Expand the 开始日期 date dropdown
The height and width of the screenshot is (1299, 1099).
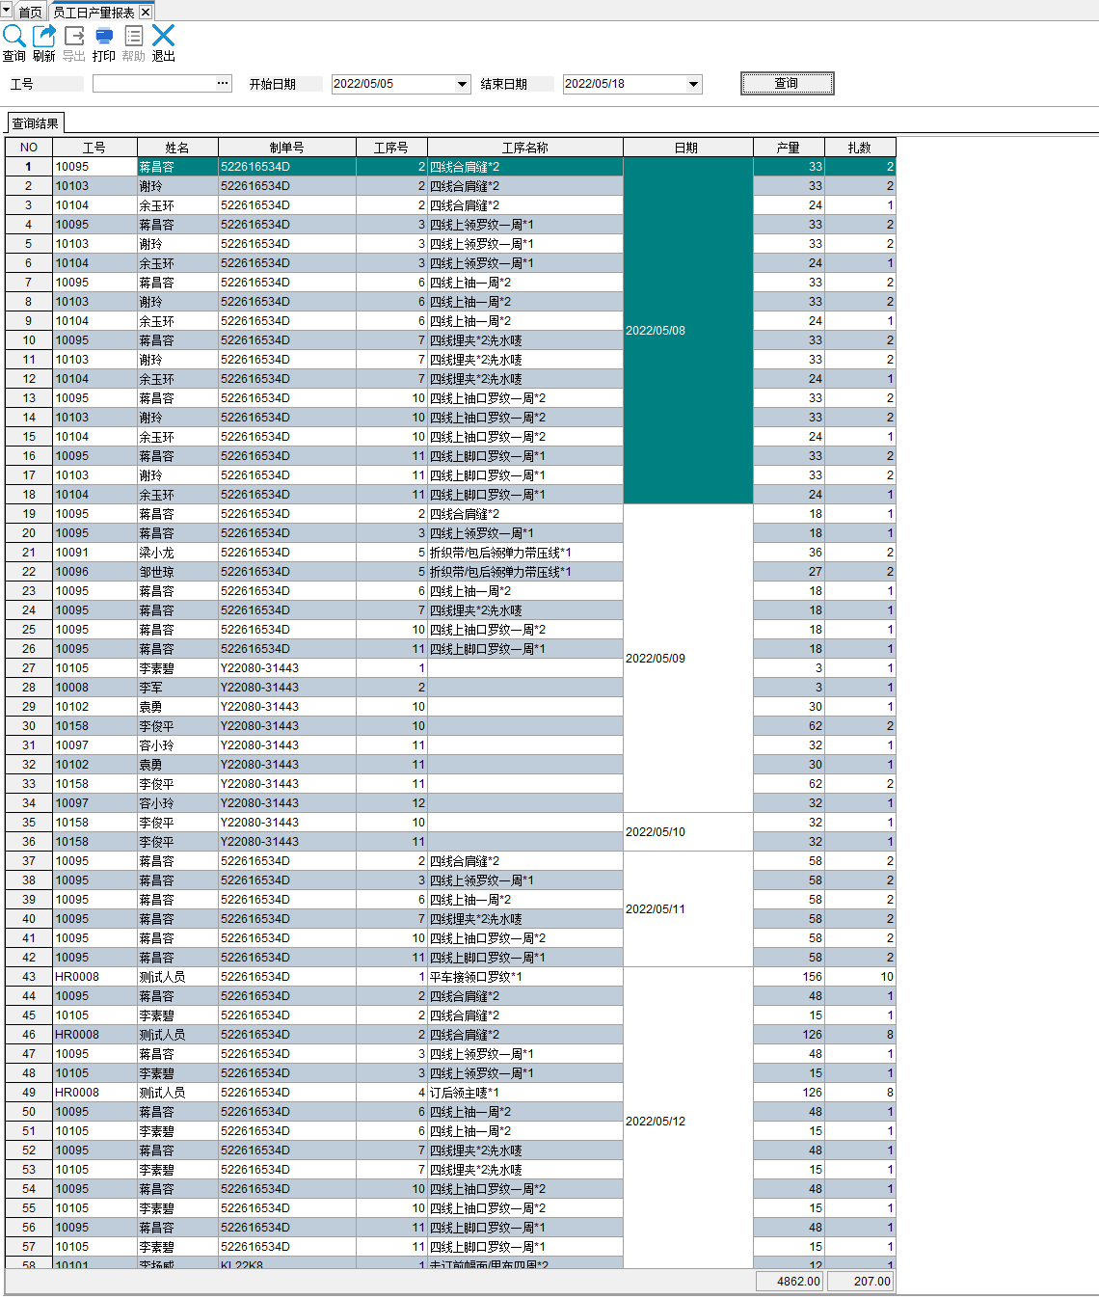tap(463, 85)
